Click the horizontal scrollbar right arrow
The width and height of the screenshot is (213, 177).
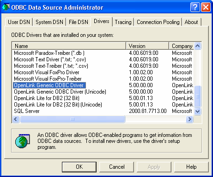pyautogui.click(x=189, y=119)
